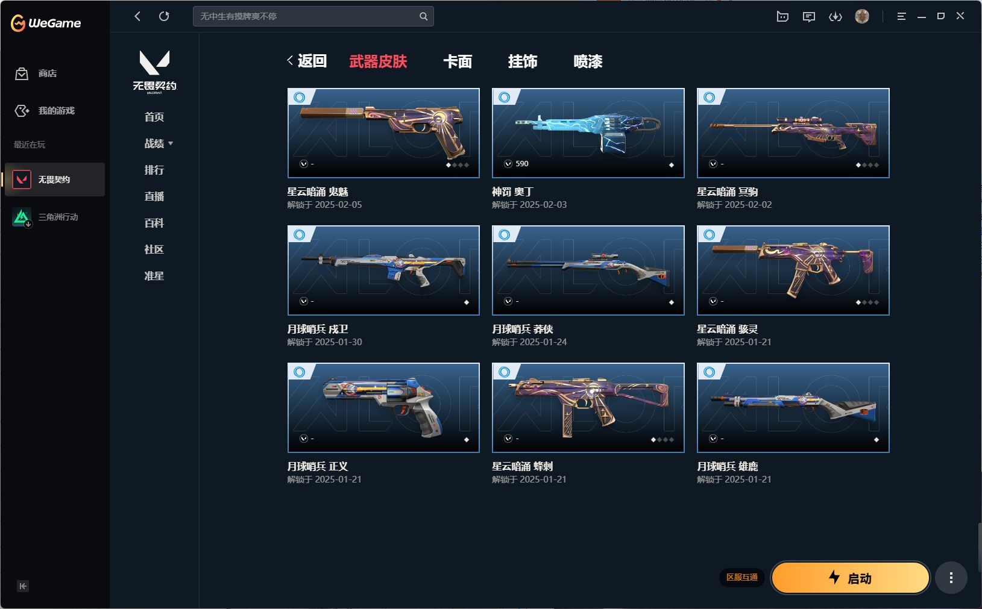Click the search magnifier icon
Viewport: 982px width, 609px height.
point(423,16)
